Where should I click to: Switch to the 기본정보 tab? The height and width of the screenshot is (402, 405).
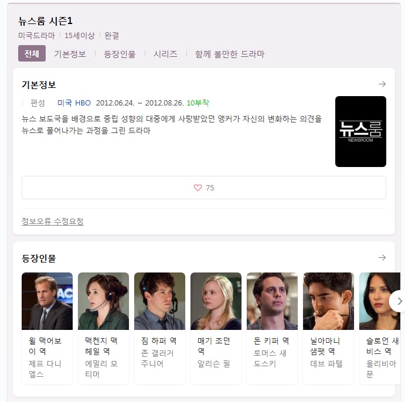70,54
